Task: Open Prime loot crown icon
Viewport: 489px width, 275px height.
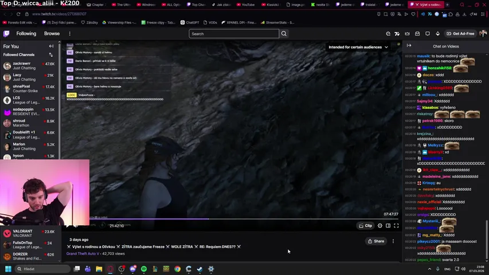Action: pos(407,34)
